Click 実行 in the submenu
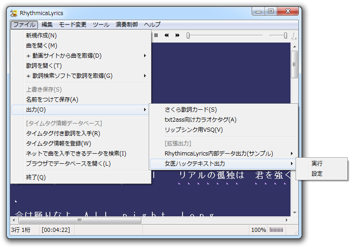 [322, 164]
